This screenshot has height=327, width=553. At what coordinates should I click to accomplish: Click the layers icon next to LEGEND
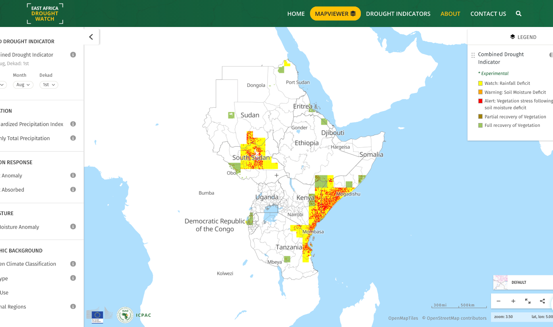(512, 37)
